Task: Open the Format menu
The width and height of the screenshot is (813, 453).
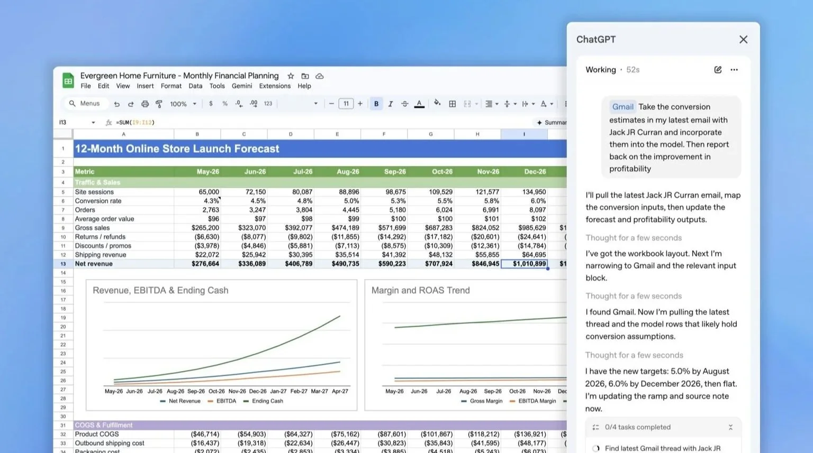Action: click(171, 86)
